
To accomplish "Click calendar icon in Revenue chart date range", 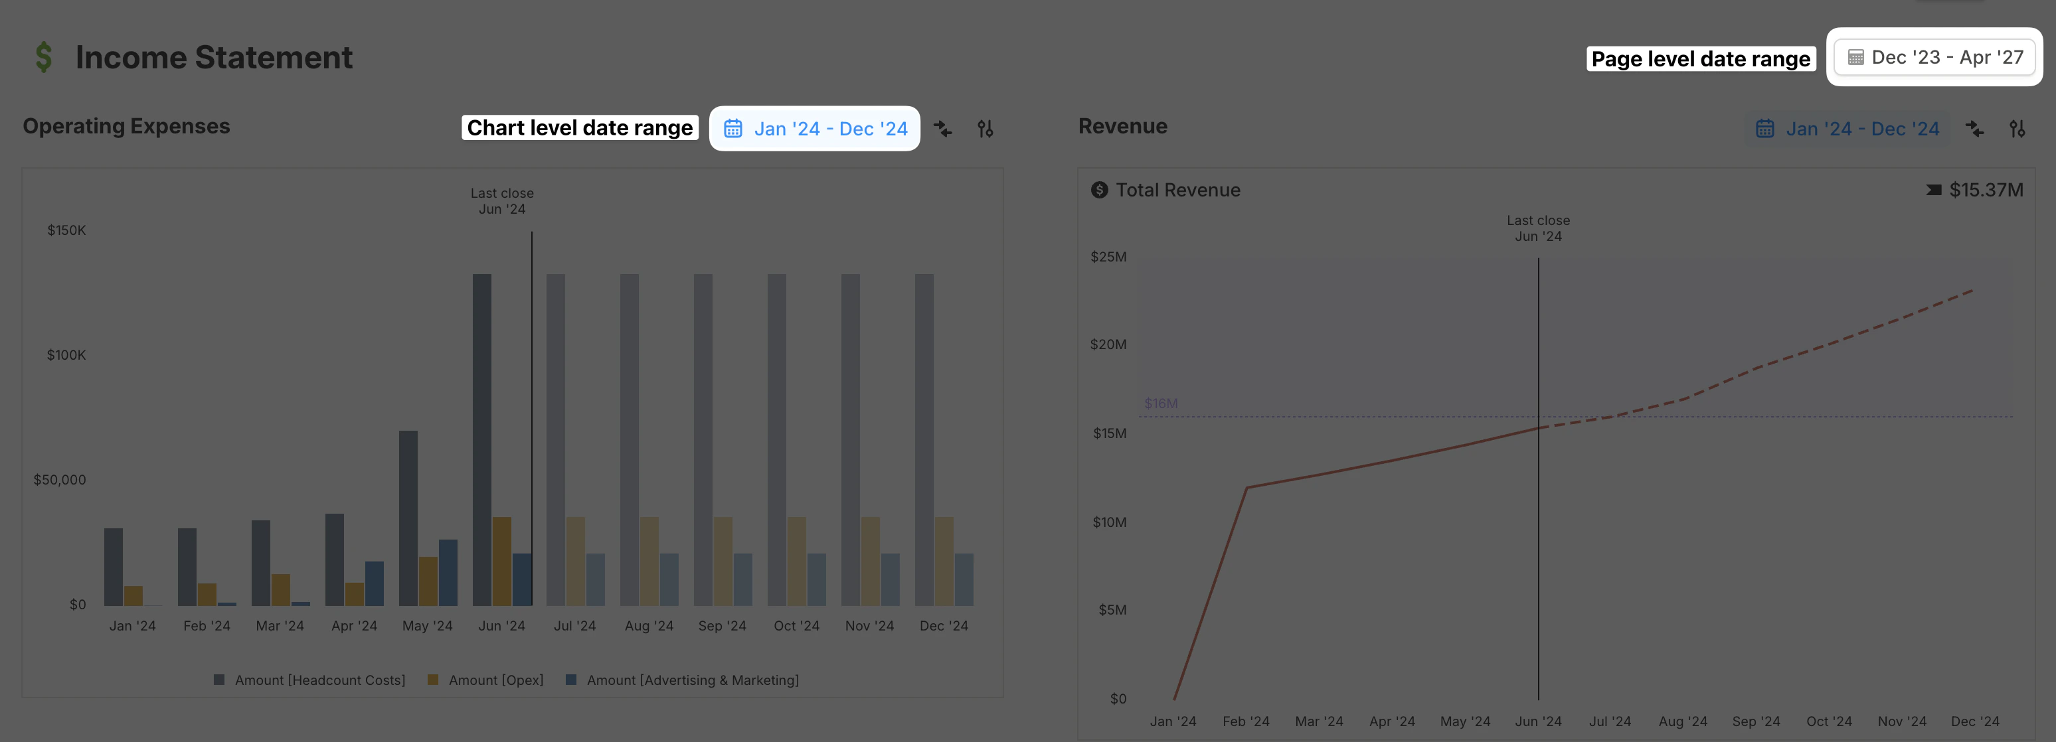I will click(x=1764, y=129).
